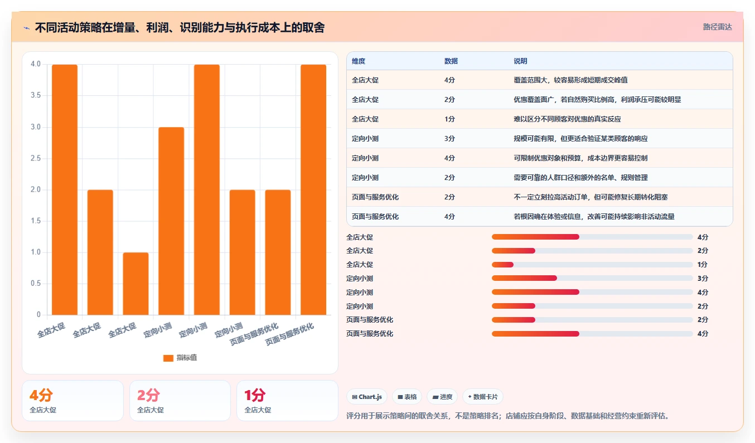Click the 定向小测 chart bar valued 4
The width and height of the screenshot is (755, 443).
[x=207, y=189]
